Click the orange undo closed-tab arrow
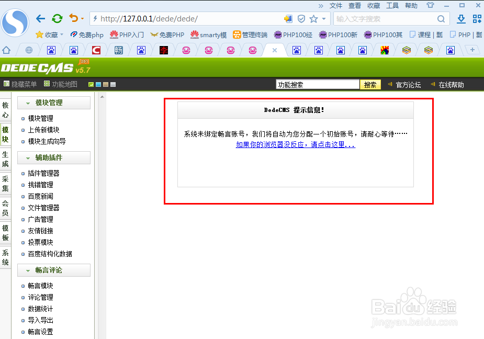The width and height of the screenshot is (484, 339). click(x=73, y=18)
